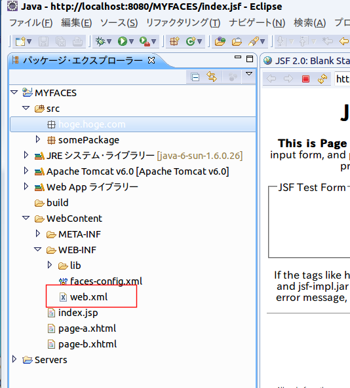Click the Collapse All icon
The height and width of the screenshot is (388, 350).
click(195, 77)
